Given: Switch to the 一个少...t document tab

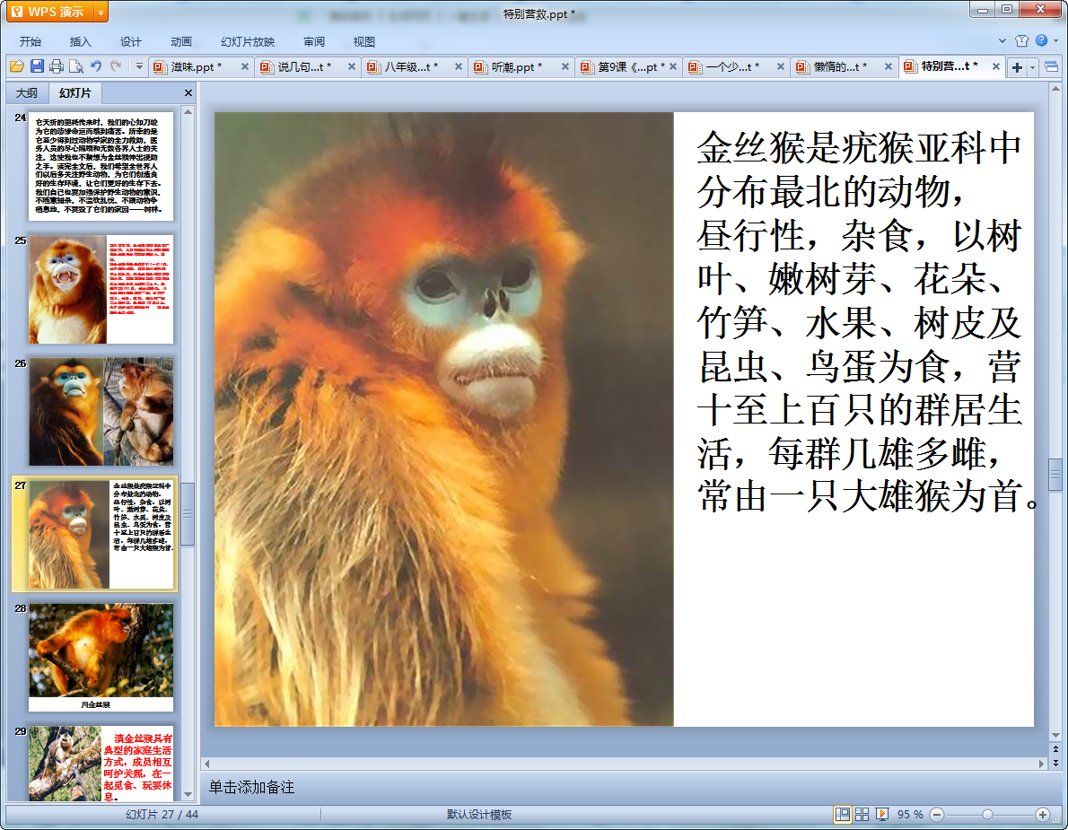Looking at the screenshot, I should 731,66.
